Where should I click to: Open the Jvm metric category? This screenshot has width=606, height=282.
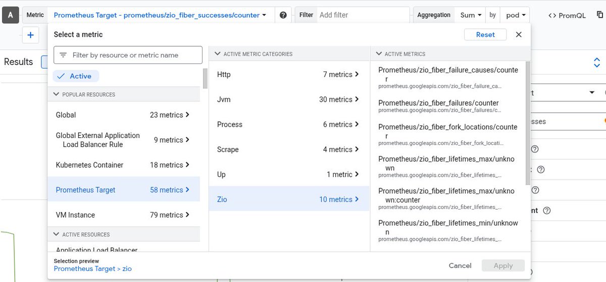[289, 99]
